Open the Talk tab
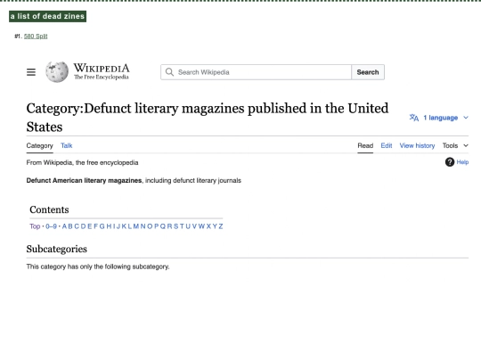 (66, 145)
